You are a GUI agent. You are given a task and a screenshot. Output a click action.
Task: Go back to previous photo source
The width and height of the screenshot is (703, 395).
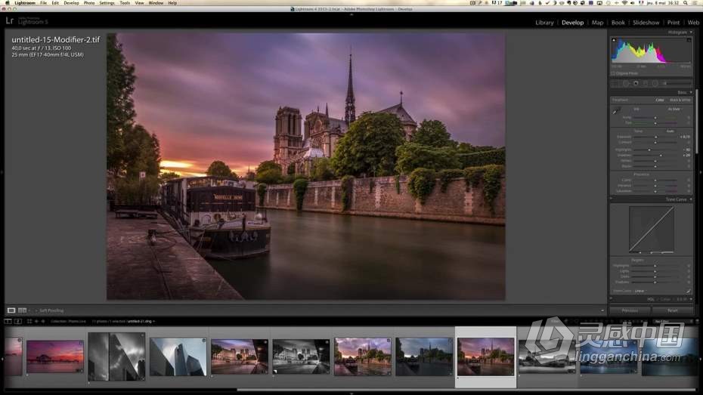(x=36, y=321)
